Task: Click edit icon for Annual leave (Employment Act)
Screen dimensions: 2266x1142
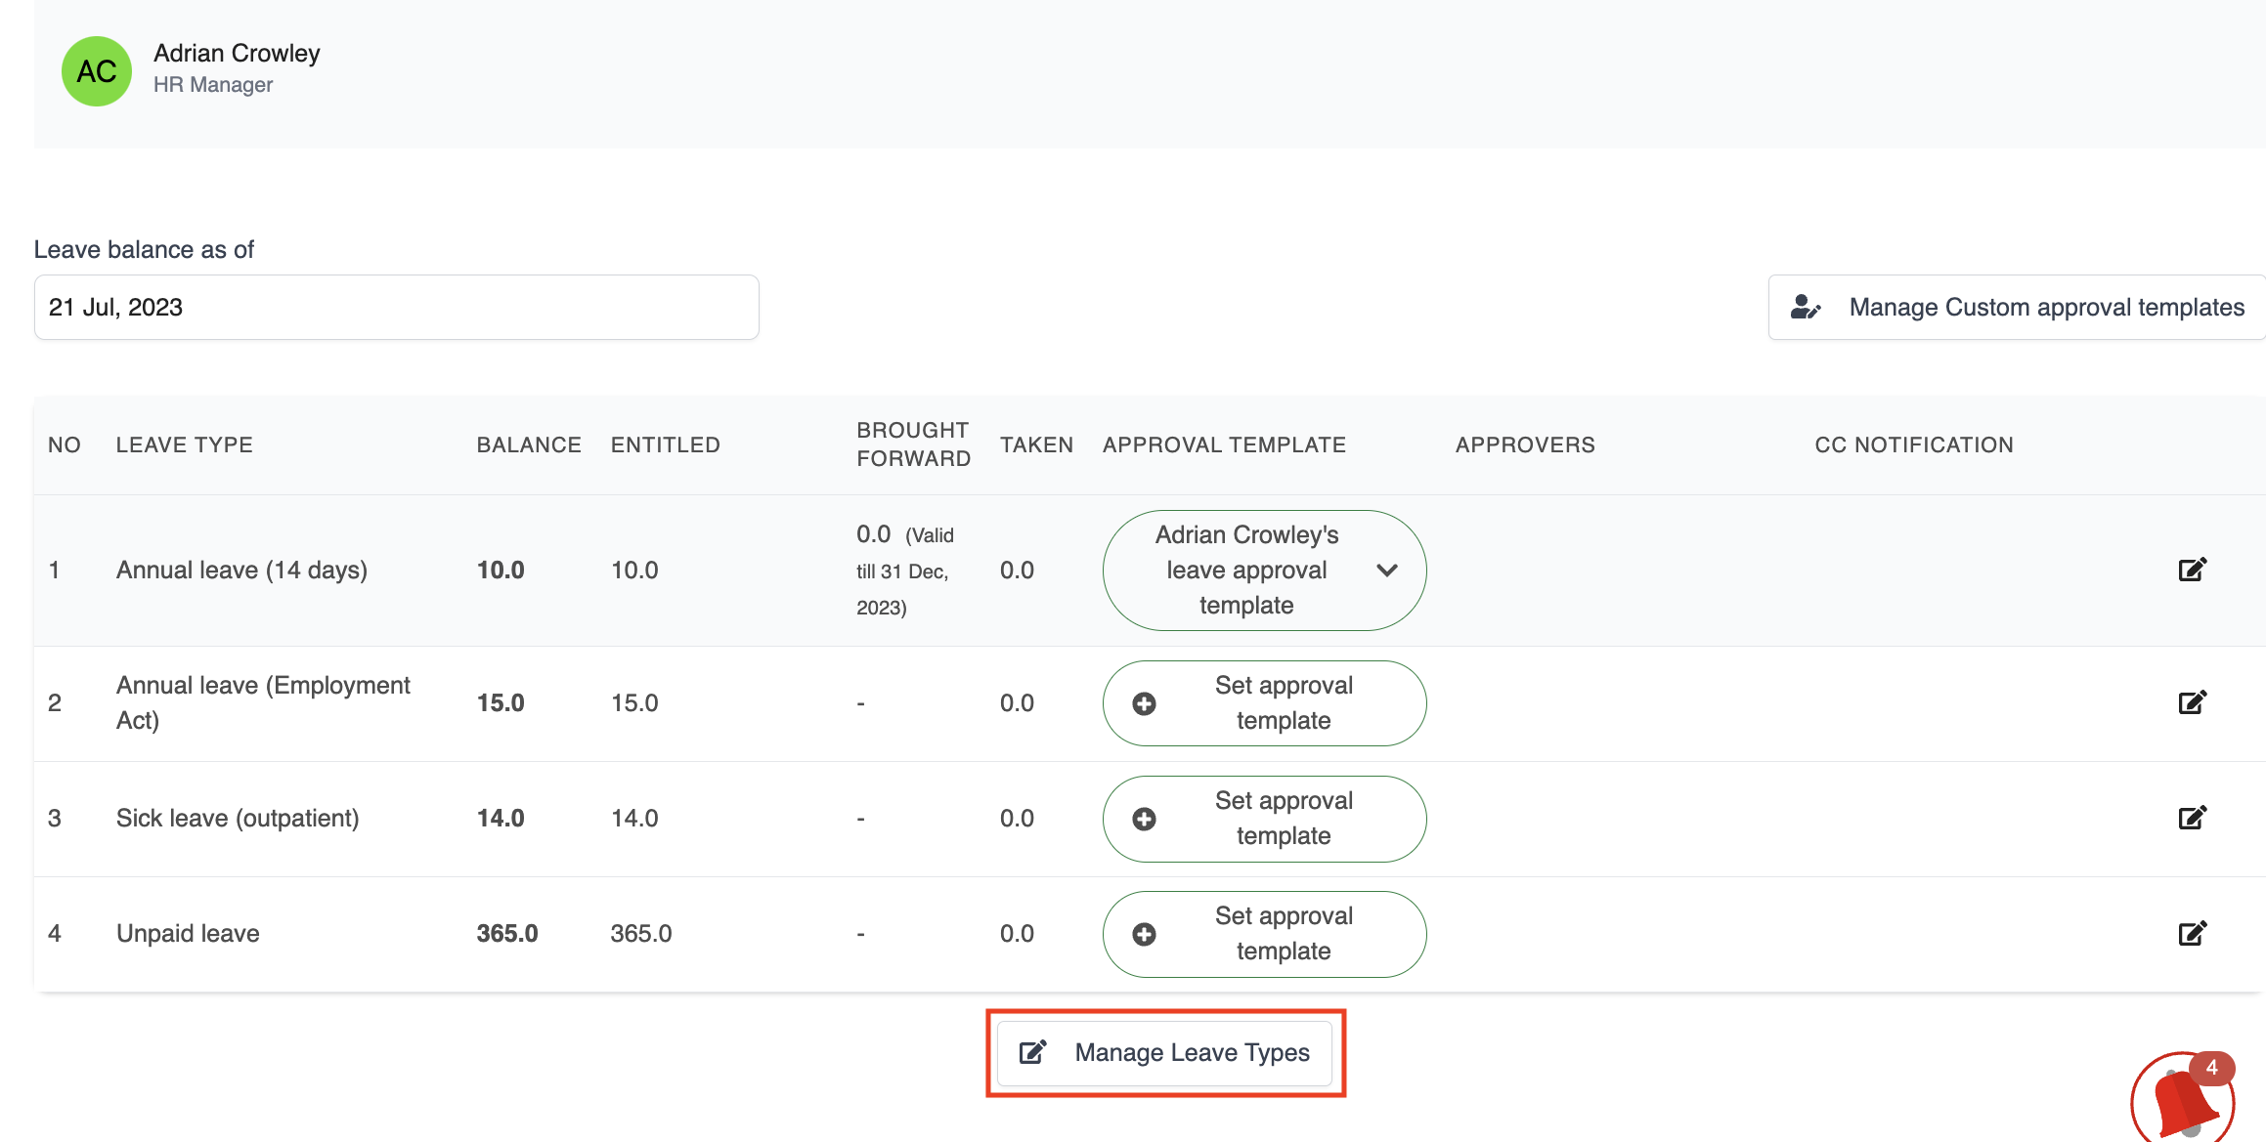Action: coord(2192,702)
